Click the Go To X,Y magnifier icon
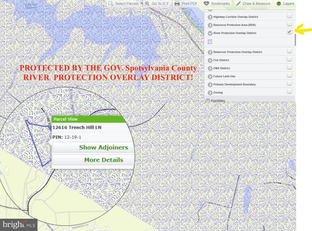This screenshot has height=231, width=312. [x=147, y=3]
